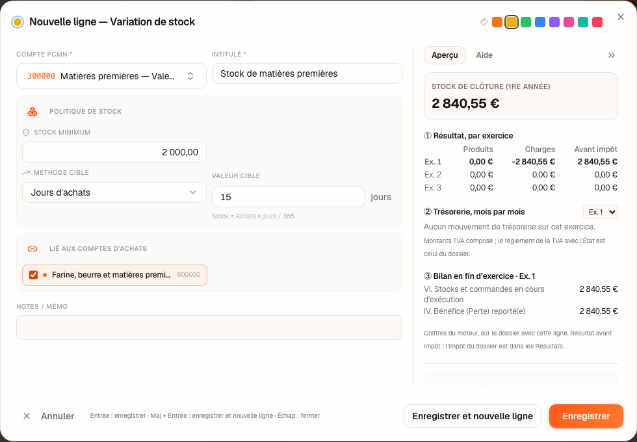
Task: Switch to the Aide tab
Action: [484, 55]
